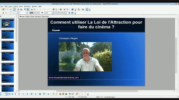Click the Arrange icon
The height and width of the screenshot is (100, 179).
tap(77, 94)
